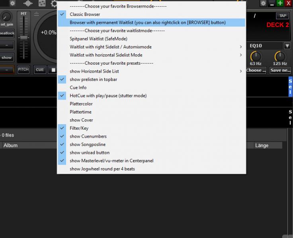Viewport: 293px width, 238px height.
Task: Expand Waitlist with right Sidelist / Automixmode submenu
Action: coord(151,47)
